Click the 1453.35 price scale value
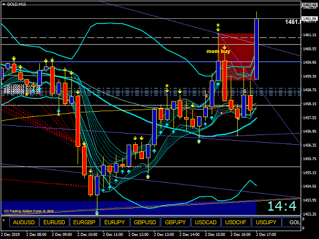Screen dimensions: 319x239 point(310,214)
